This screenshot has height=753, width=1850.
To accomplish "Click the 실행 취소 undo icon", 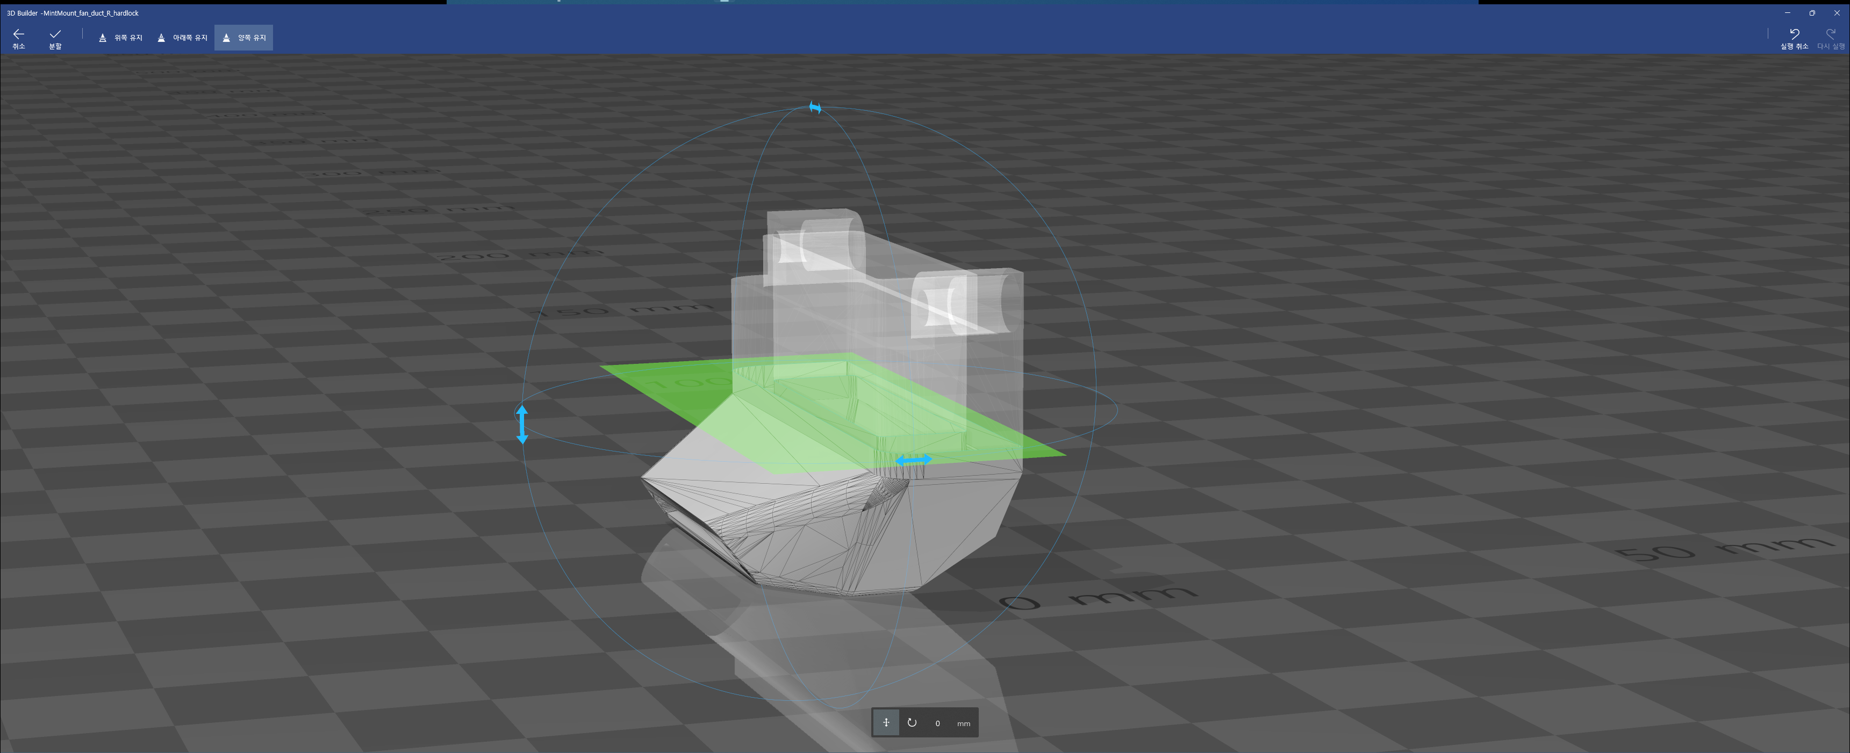I will pos(1793,37).
